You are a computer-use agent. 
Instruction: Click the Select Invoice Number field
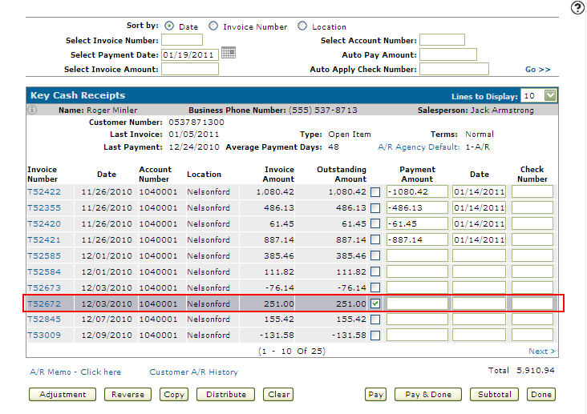182,40
